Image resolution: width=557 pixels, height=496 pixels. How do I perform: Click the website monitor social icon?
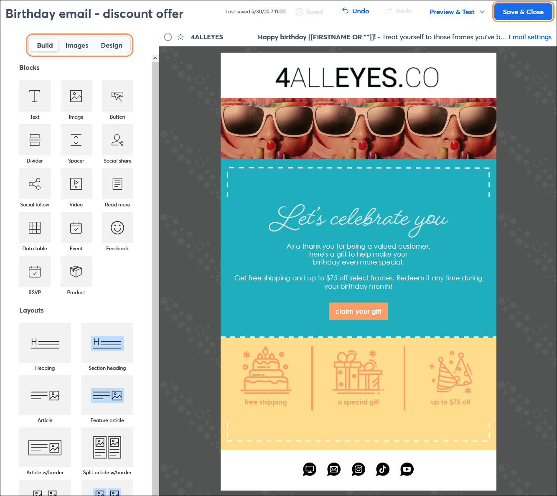pyautogui.click(x=310, y=469)
